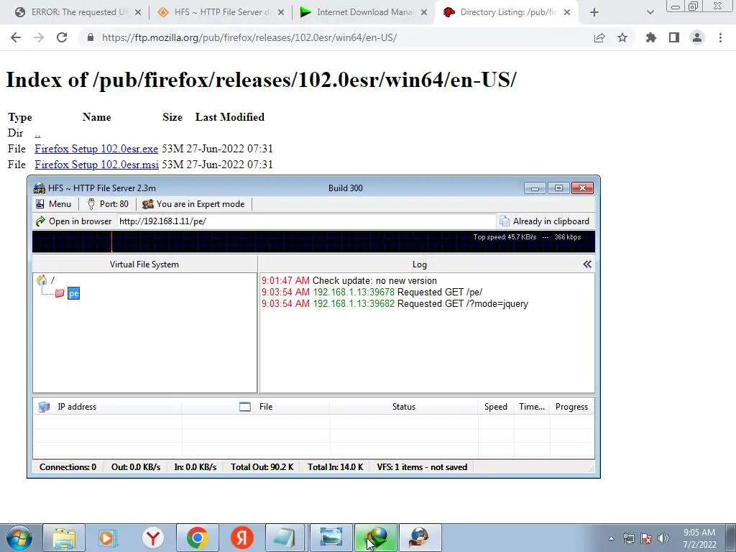Toggle Chrome side panel icon
The height and width of the screenshot is (552, 736).
(x=674, y=37)
